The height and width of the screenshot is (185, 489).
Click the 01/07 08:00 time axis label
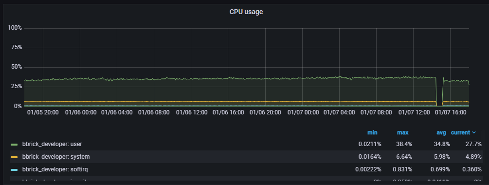point(377,112)
